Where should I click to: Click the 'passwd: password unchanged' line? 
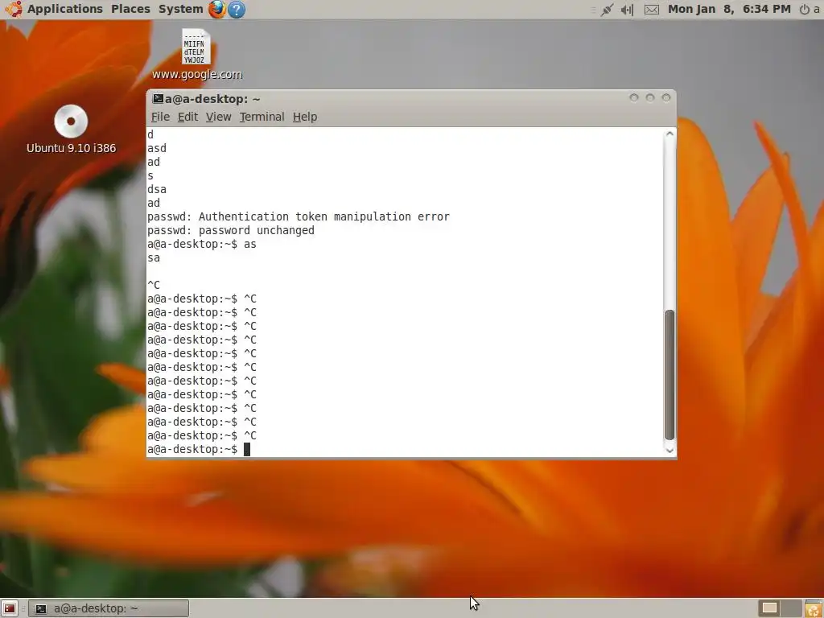[231, 230]
